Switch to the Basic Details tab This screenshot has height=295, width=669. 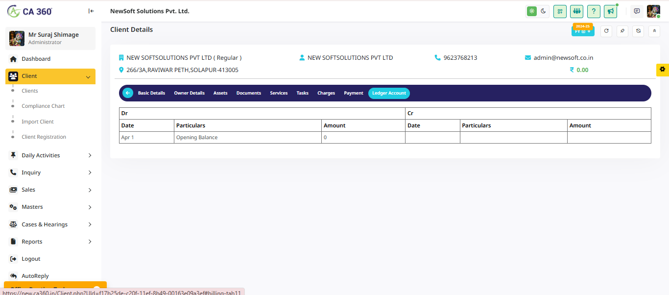point(151,93)
